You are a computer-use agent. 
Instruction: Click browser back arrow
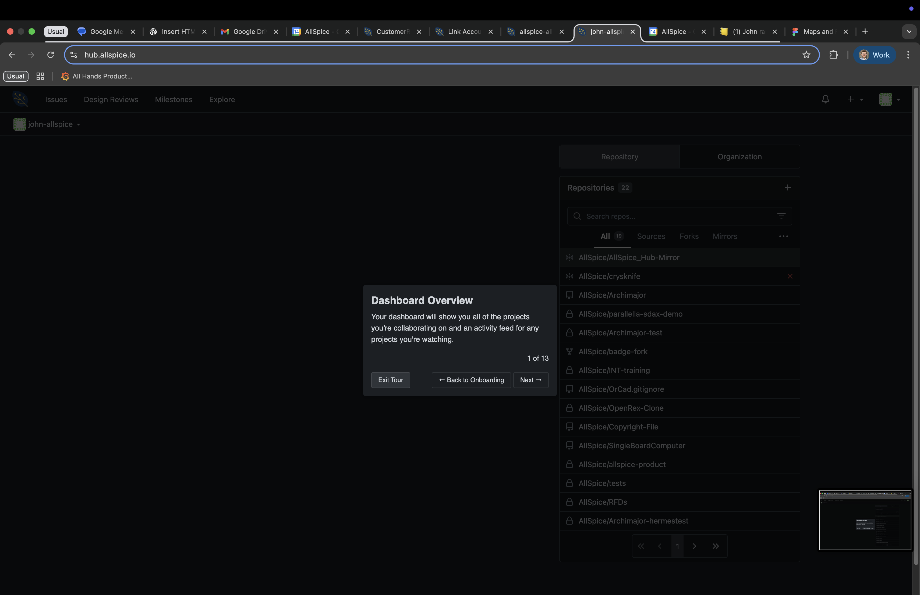(12, 55)
